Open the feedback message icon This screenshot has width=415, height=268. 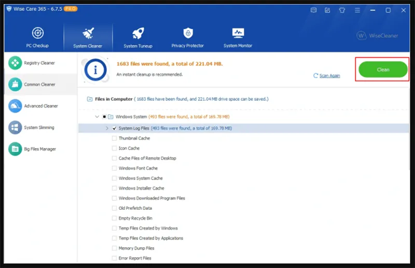coord(313,10)
